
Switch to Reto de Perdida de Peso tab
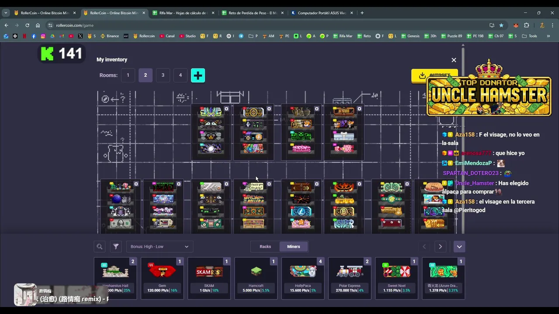pos(252,13)
